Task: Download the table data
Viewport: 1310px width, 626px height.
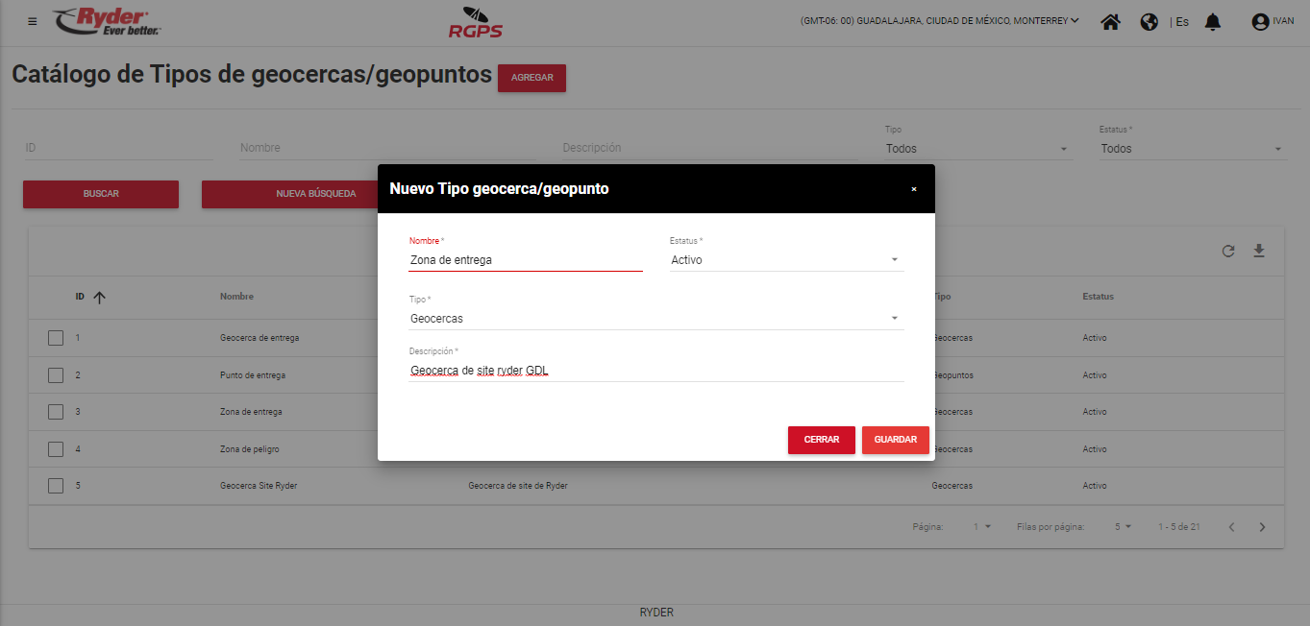Action: coord(1259,252)
